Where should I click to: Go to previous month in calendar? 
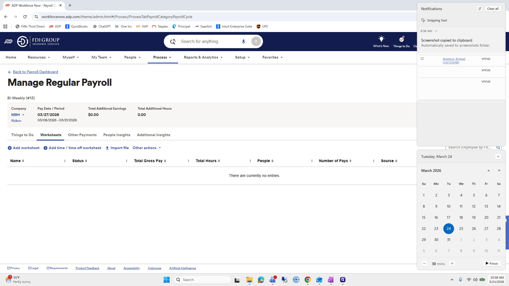click(489, 171)
